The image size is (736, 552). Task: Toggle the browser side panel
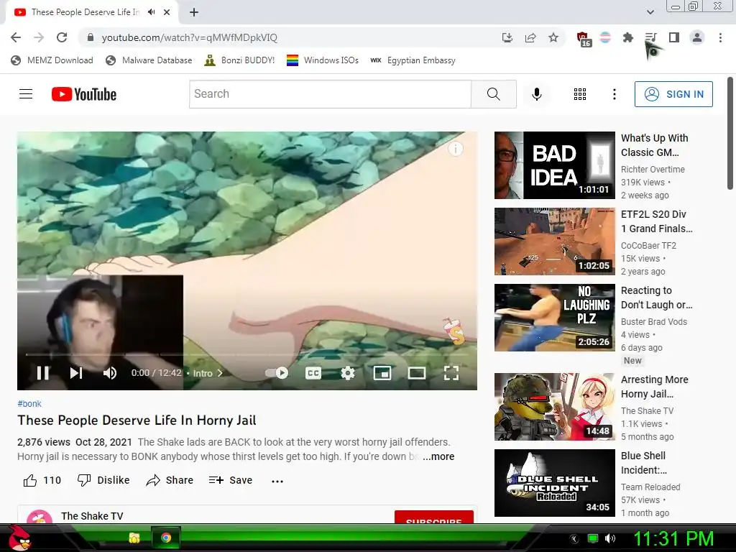674,37
